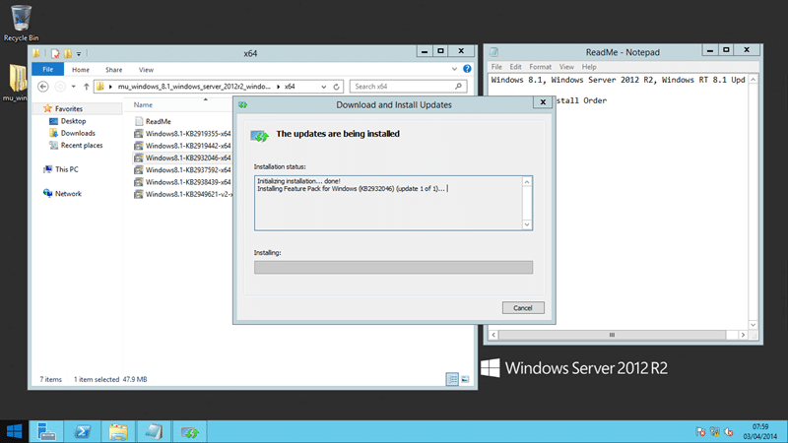
Task: Click the search magnifier in Explorer
Action: tap(458, 87)
